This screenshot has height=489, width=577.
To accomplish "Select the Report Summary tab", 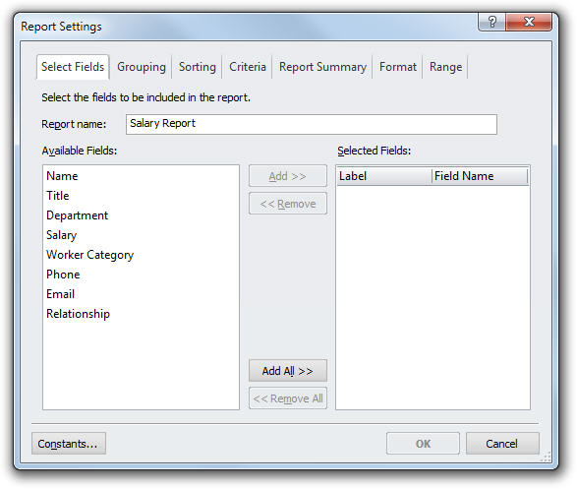I will [x=322, y=67].
